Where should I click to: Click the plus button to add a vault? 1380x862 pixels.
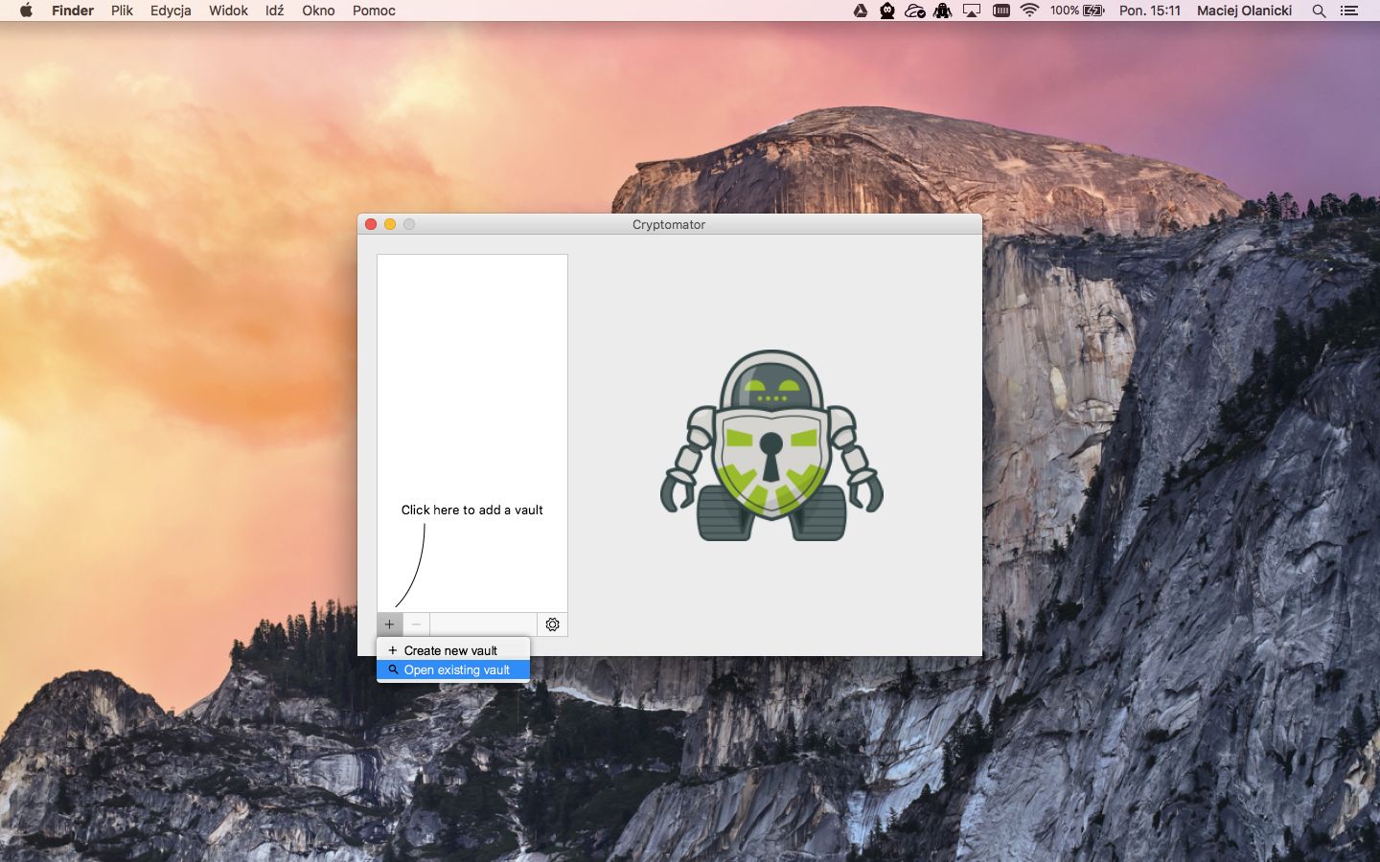pos(389,624)
